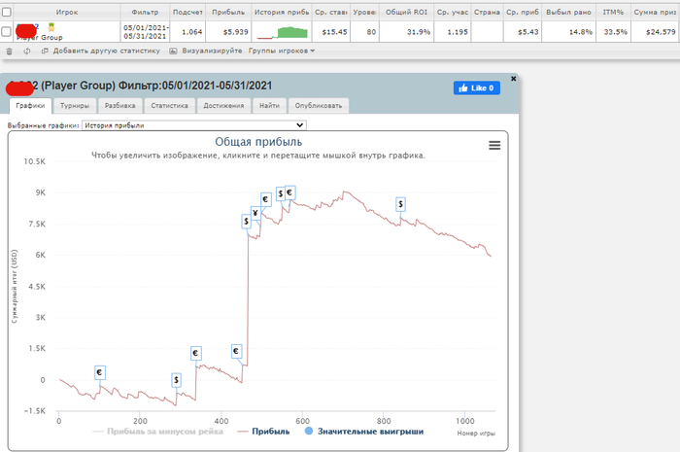680x452 pixels.
Task: Click the refresh icon beside the trash icon
Action: [27, 52]
